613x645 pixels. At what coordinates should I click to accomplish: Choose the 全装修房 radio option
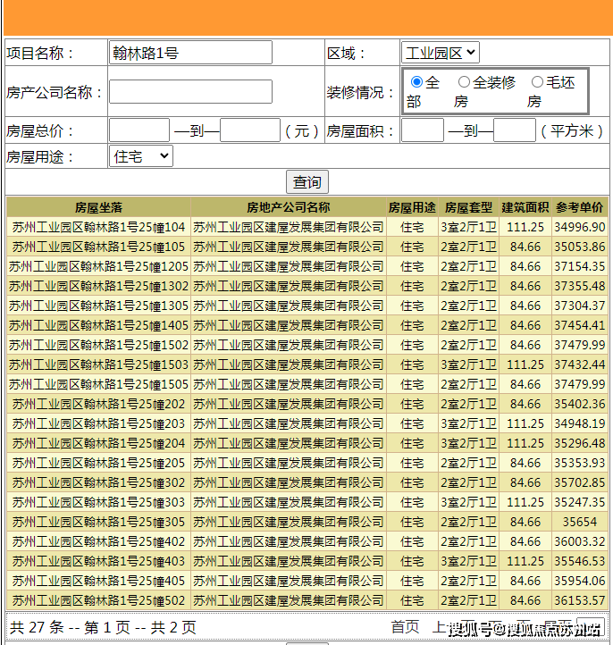click(x=465, y=82)
